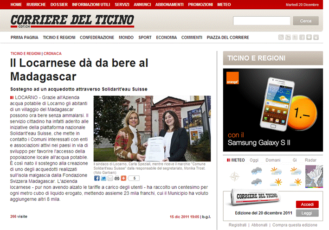The width and height of the screenshot is (329, 230).
Task: Click the orange plus share icon
Action: click(x=123, y=178)
